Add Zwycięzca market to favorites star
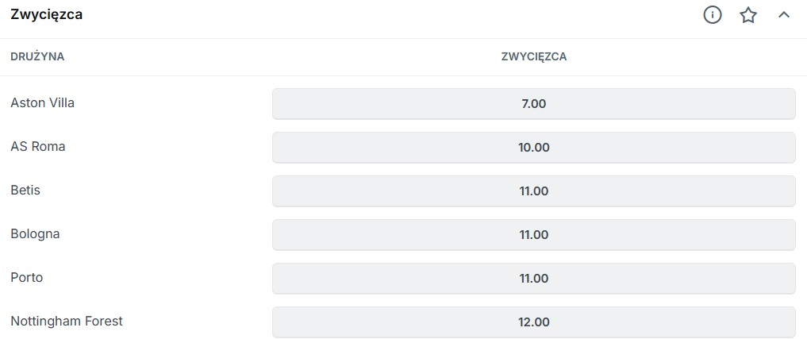The height and width of the screenshot is (339, 807). point(748,15)
